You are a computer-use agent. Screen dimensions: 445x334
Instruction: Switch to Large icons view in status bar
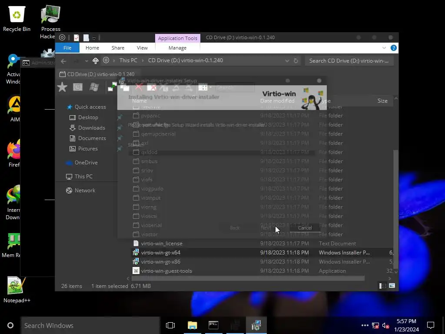pos(392,286)
